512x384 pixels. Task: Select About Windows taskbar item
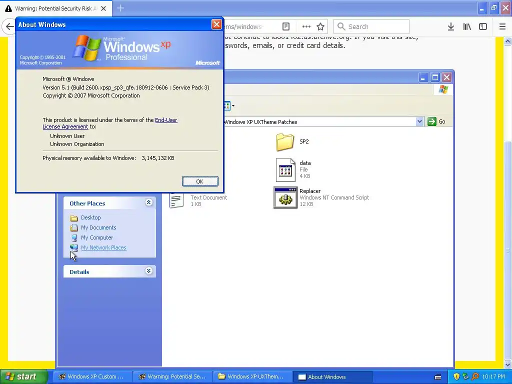332,377
